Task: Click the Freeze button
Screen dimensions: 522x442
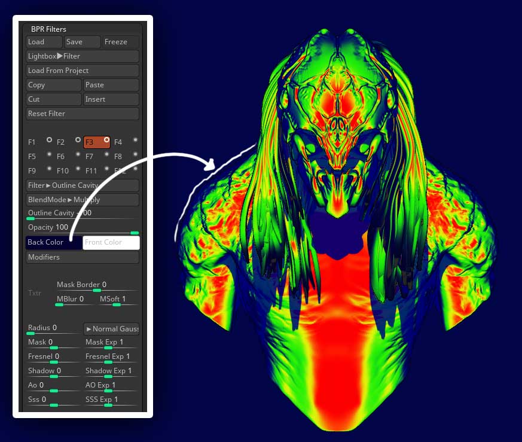Action: (x=121, y=42)
